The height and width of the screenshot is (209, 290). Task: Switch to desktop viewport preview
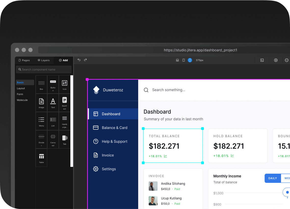click(x=177, y=60)
